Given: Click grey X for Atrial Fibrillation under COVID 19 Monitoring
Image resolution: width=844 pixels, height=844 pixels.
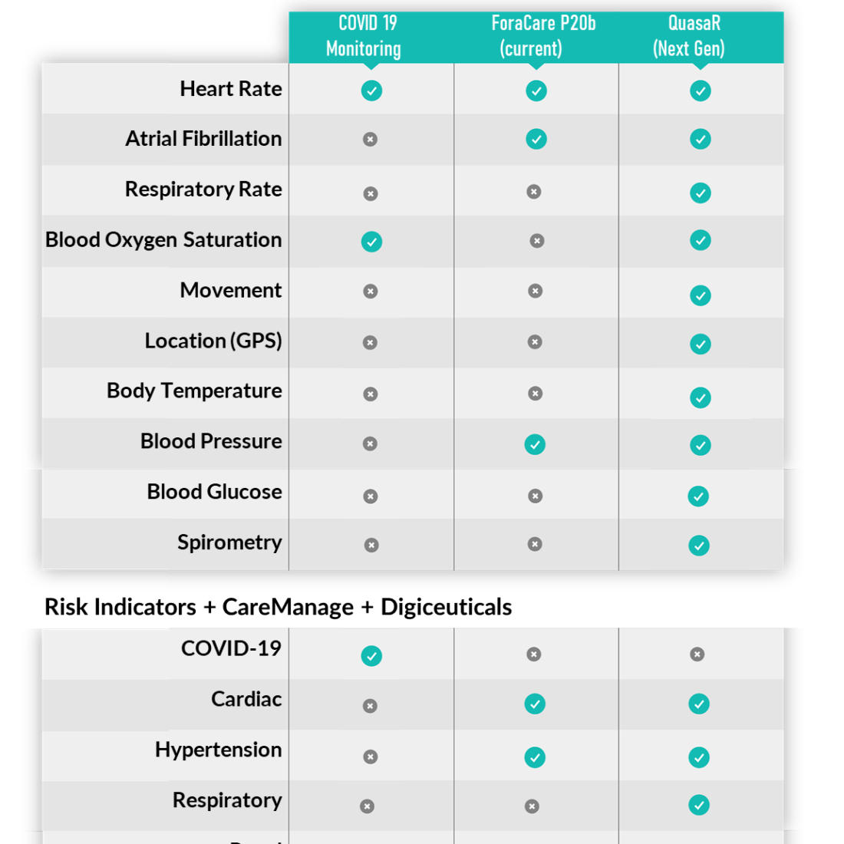Looking at the screenshot, I should click(370, 140).
